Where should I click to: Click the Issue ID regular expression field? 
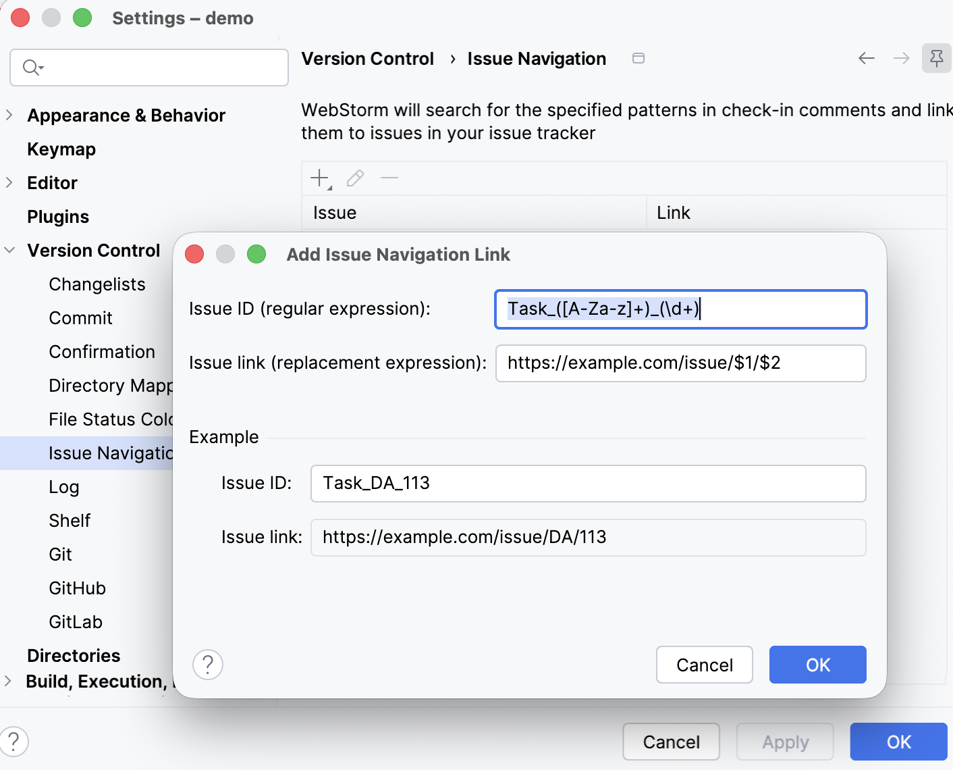coord(681,309)
